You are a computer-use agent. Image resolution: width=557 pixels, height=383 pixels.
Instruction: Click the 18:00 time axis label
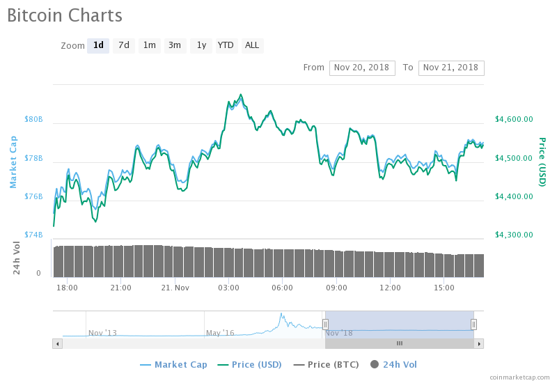tap(67, 288)
